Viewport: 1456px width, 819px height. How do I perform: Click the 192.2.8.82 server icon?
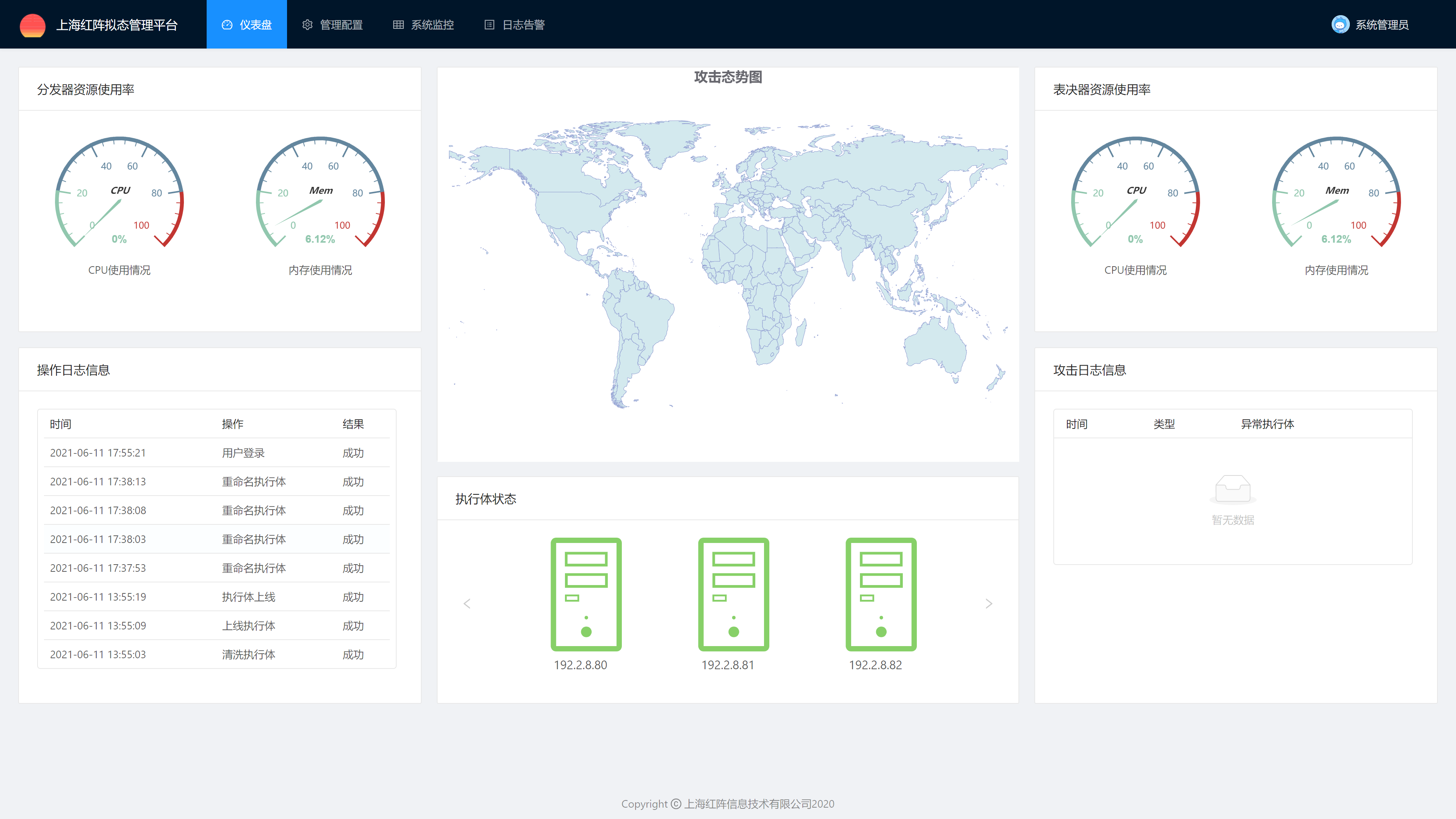(880, 595)
